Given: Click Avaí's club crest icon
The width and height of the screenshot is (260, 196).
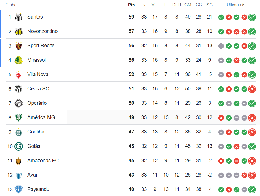Looking at the screenshot, I should point(19,175).
